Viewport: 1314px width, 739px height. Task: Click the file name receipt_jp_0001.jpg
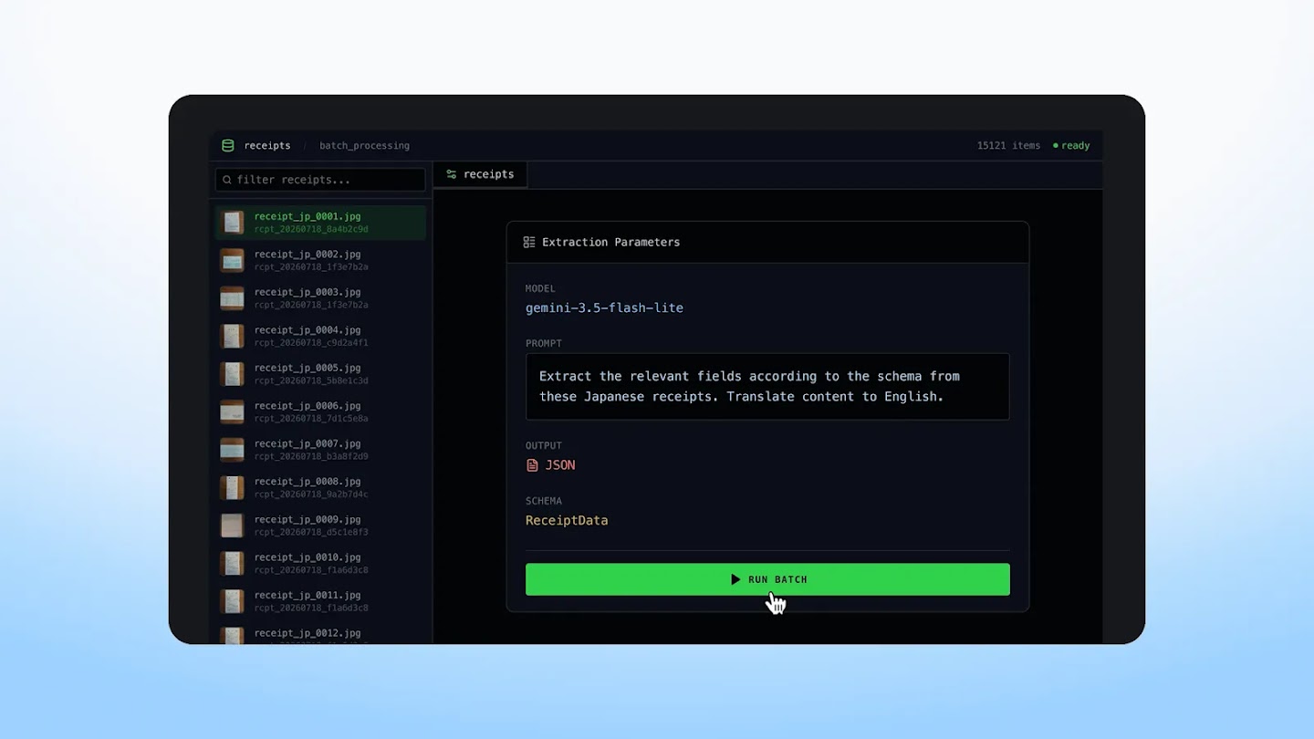point(308,216)
